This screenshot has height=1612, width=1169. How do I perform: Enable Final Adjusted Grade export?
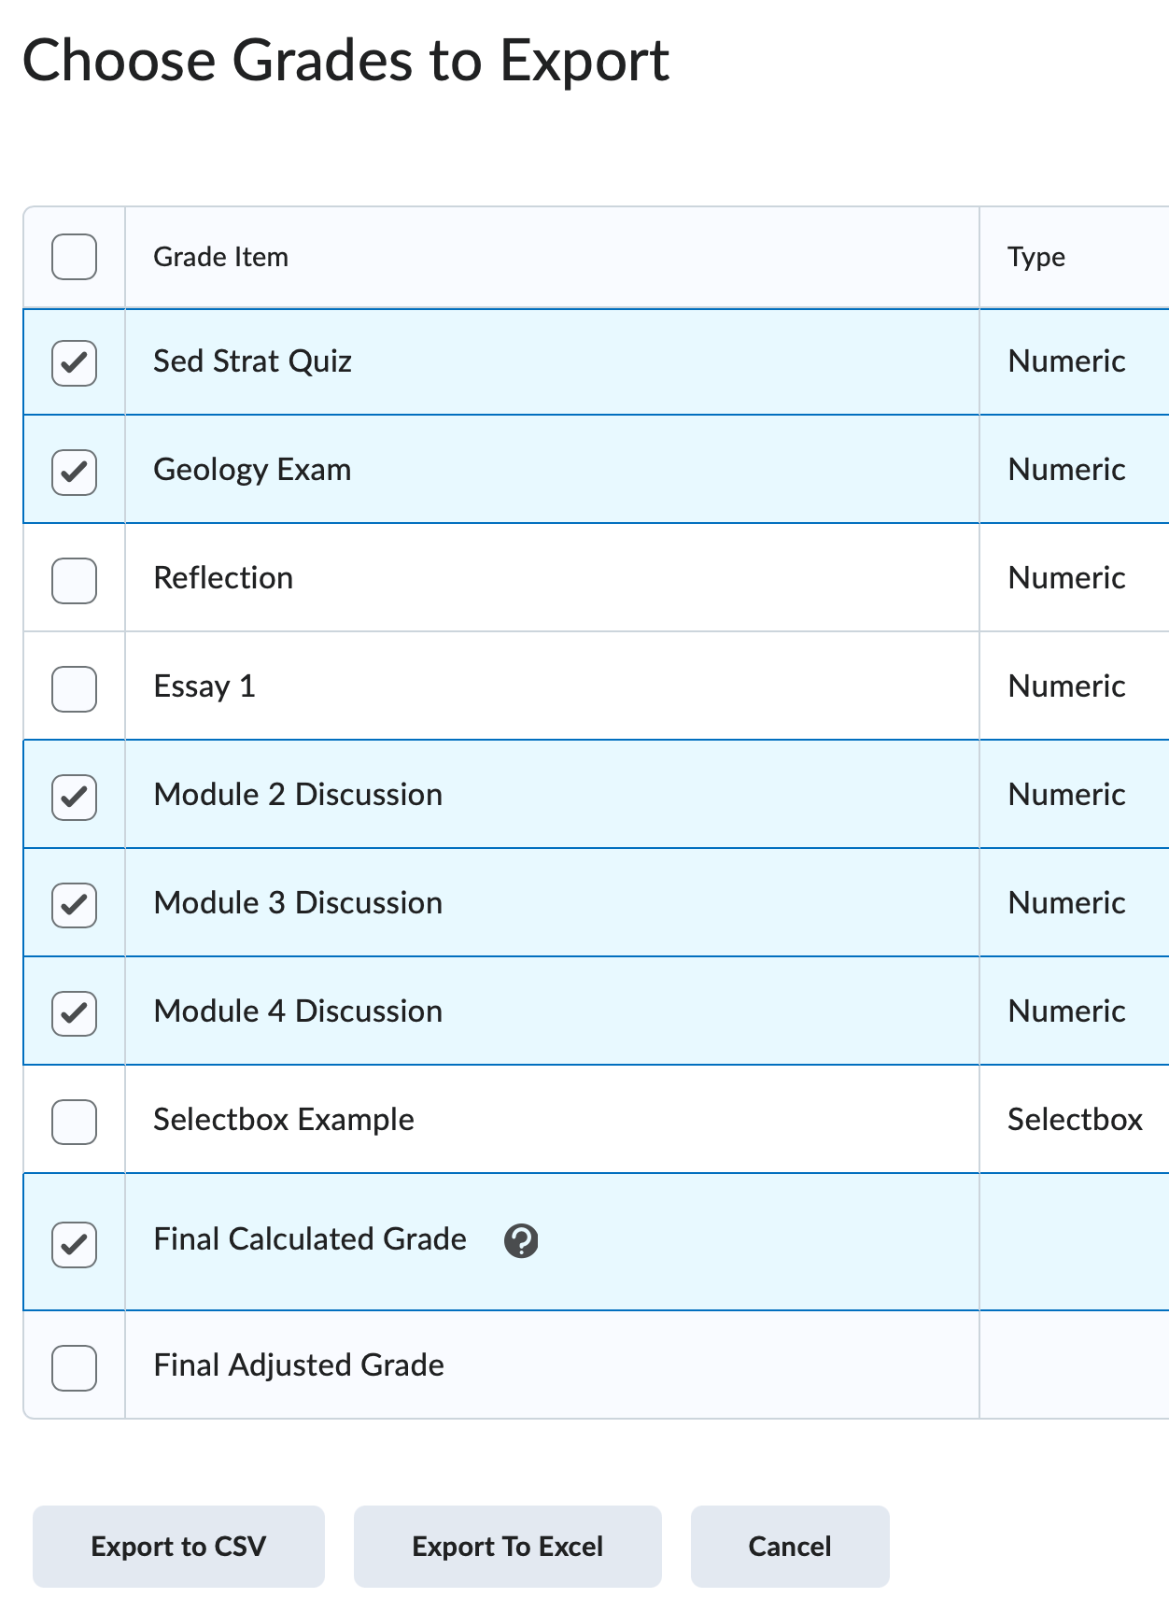pos(74,1369)
